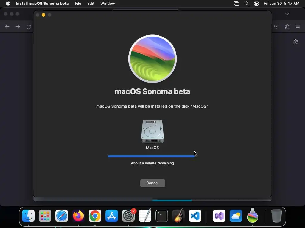Go back in the browser window behind
The image size is (305, 228).
[x=7, y=26]
